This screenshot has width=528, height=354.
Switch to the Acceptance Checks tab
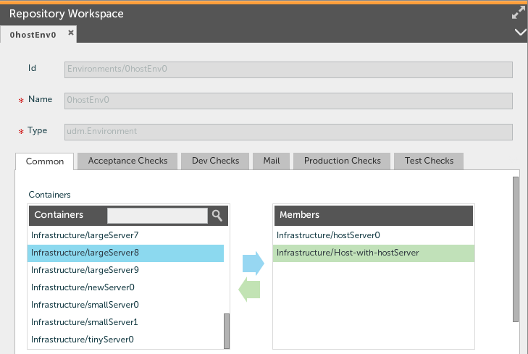[127, 161]
